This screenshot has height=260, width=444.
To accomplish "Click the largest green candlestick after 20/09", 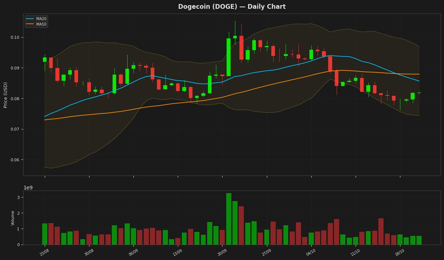I will (x=229, y=57).
